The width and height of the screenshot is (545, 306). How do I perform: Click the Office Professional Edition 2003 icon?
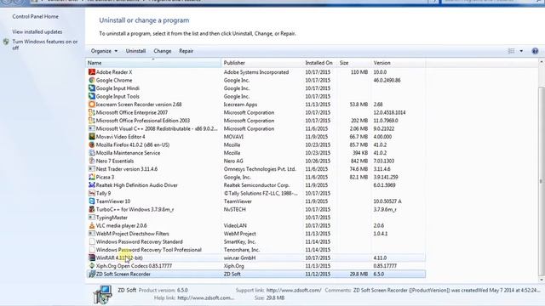coord(92,121)
